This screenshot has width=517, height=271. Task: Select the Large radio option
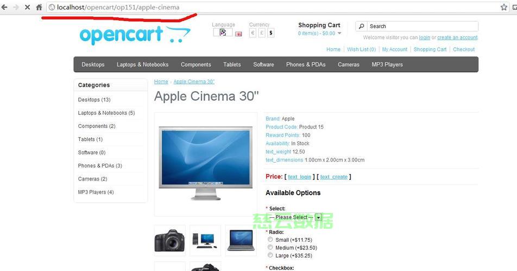[x=270, y=255]
